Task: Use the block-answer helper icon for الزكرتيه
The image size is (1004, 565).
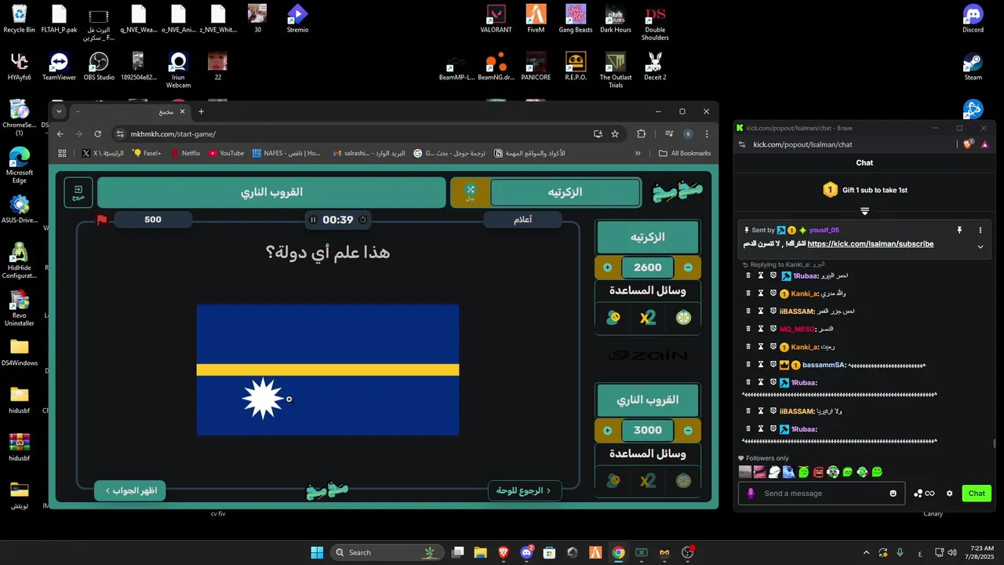Action: pos(613,317)
